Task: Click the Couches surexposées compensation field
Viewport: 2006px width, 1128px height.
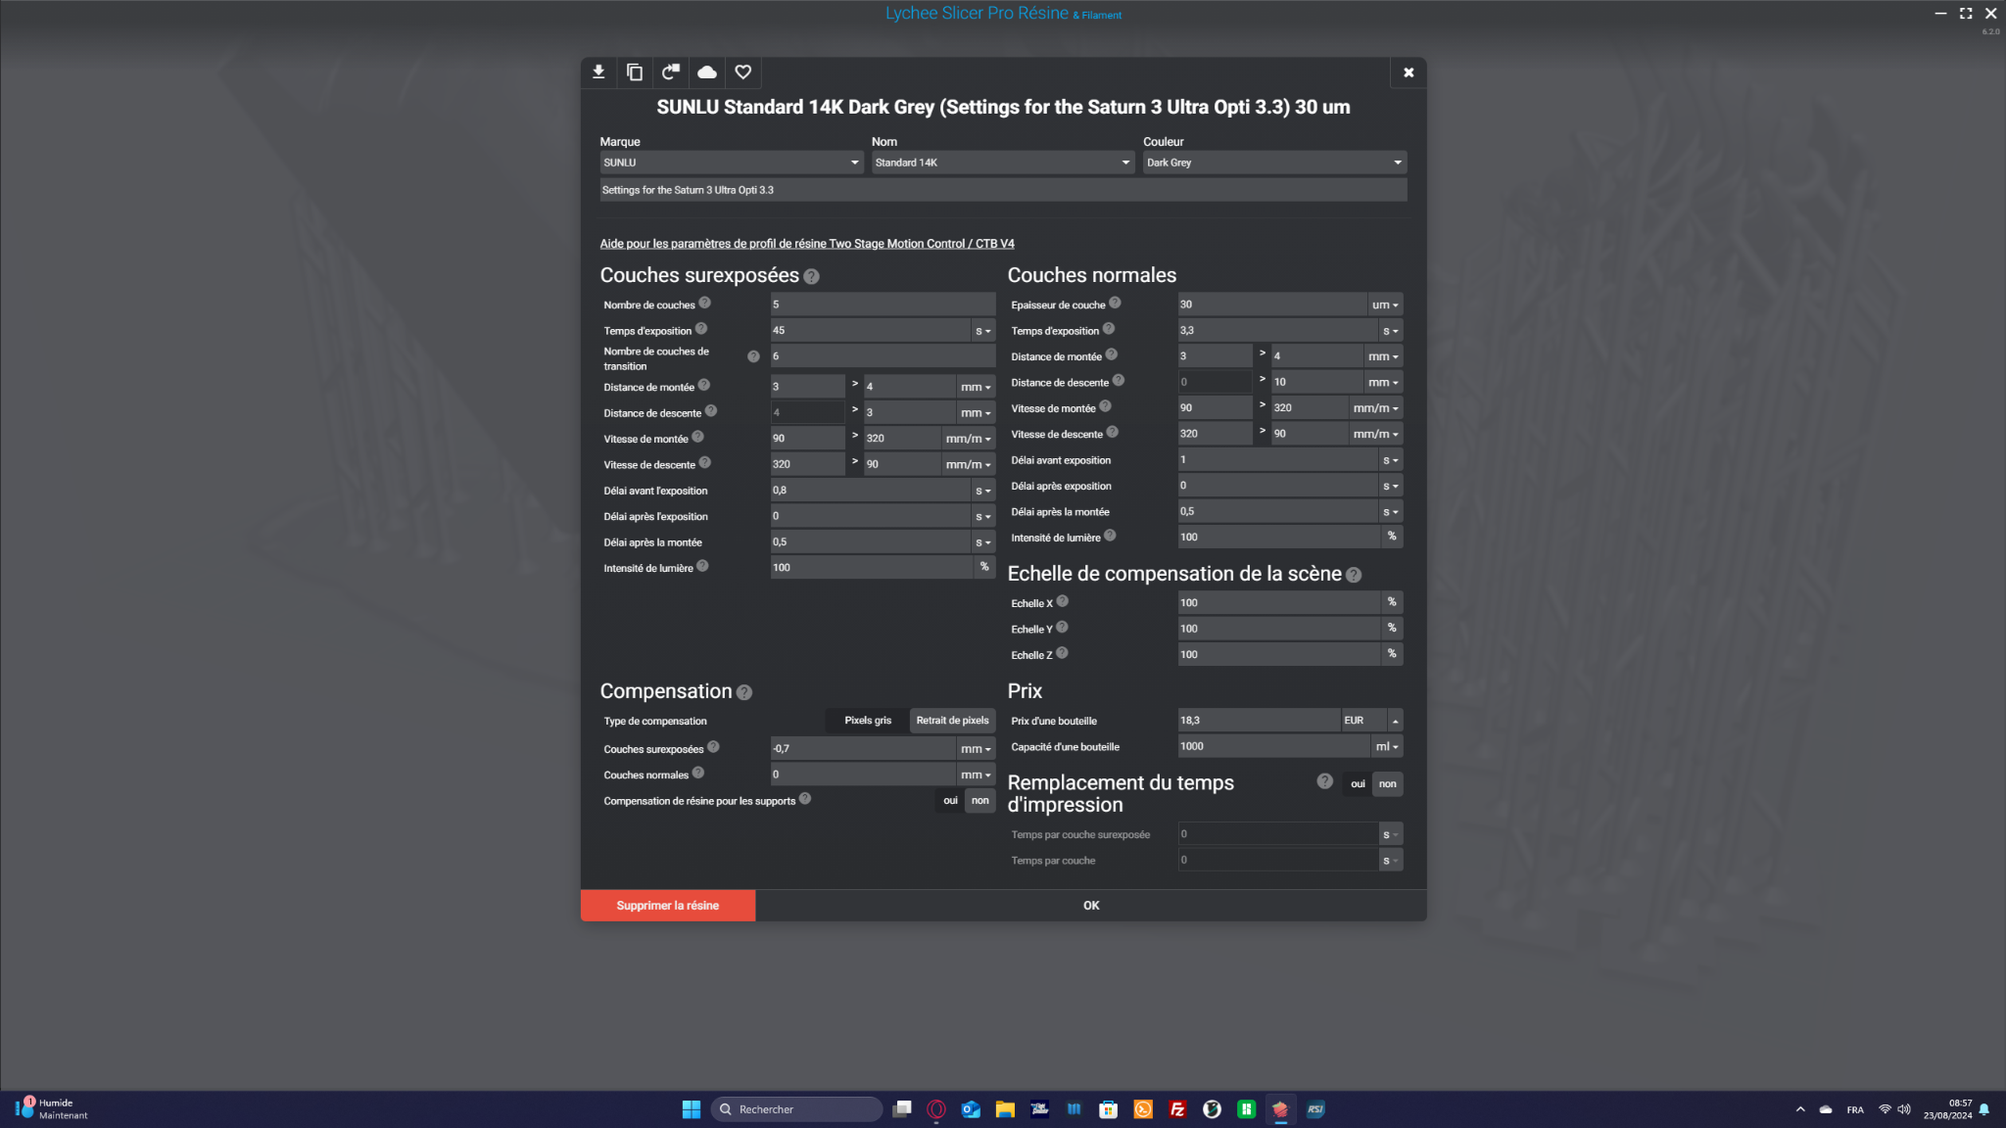Action: [x=863, y=749]
